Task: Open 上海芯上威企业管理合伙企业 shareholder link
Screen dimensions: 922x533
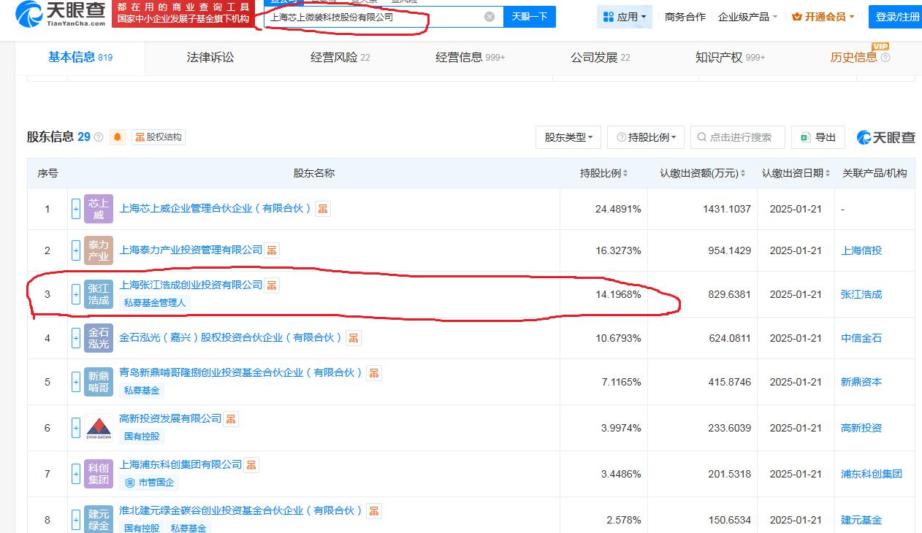Action: [x=216, y=208]
